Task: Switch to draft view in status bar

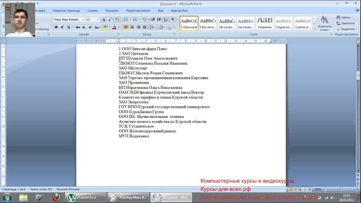Action: click(309, 189)
